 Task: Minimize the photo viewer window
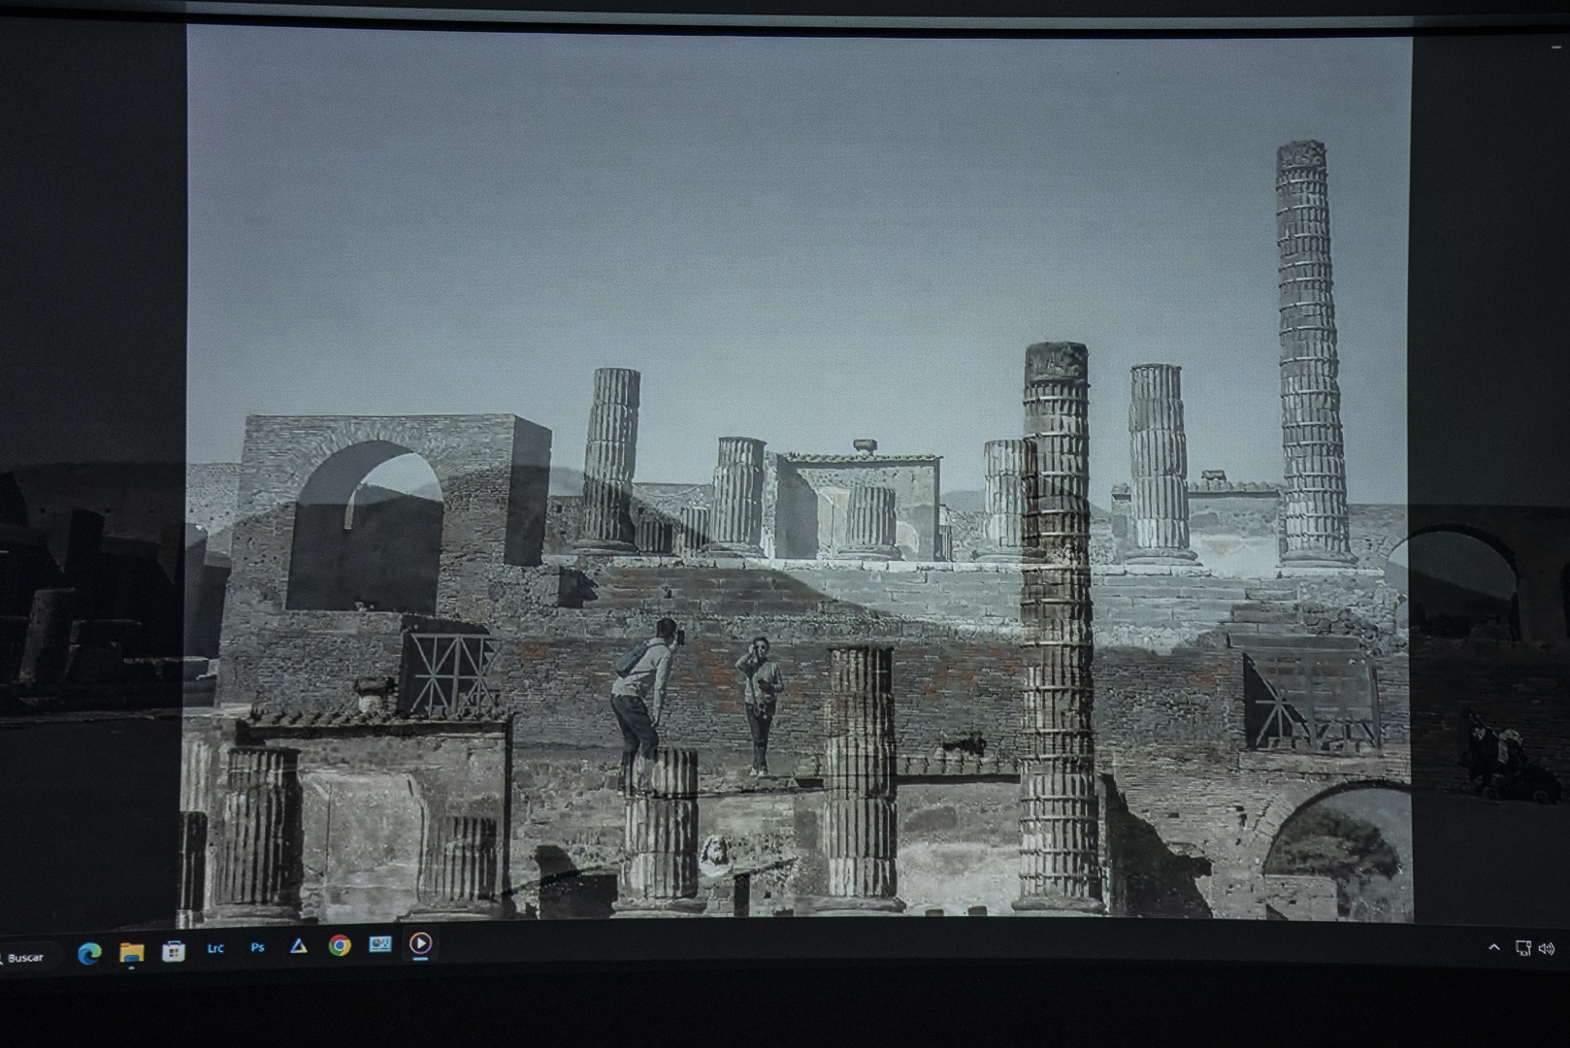click(x=1556, y=47)
